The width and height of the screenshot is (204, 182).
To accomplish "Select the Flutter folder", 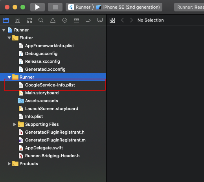I will 23,38.
